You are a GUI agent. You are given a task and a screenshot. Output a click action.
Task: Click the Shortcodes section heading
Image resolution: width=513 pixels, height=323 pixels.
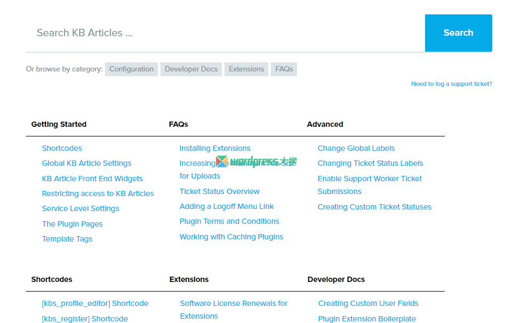(x=52, y=279)
